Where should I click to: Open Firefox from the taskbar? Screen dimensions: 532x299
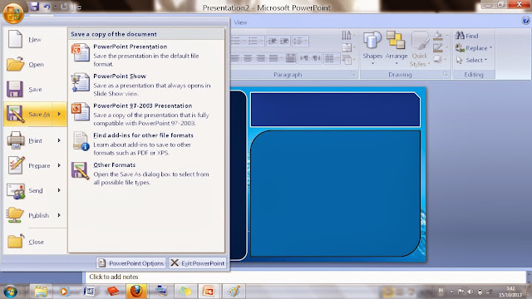pos(136,292)
